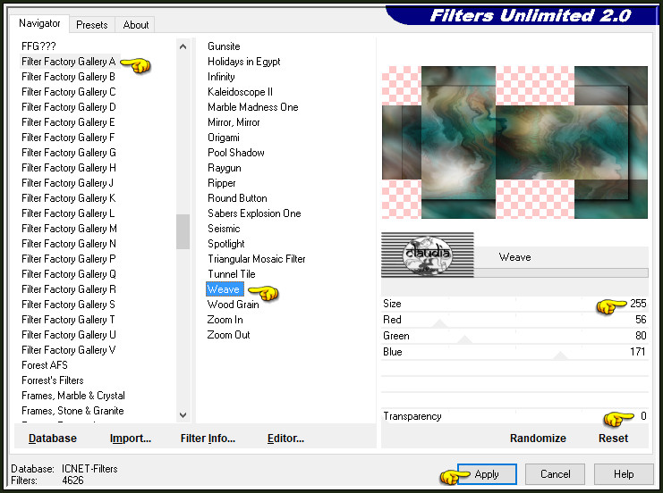Open Help
Viewport: 663px width, 493px height.
pos(624,474)
